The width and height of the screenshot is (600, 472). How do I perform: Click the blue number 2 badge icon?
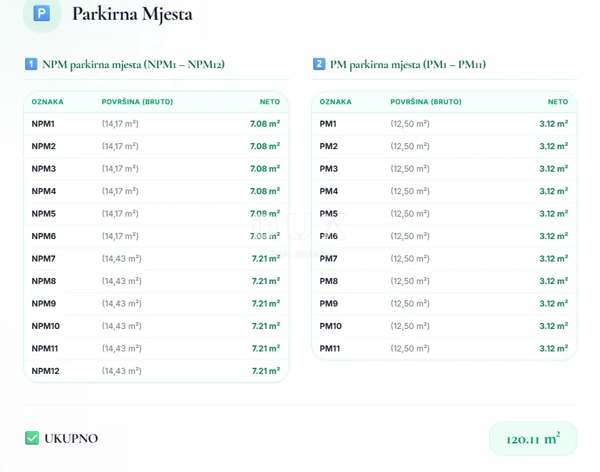(319, 64)
